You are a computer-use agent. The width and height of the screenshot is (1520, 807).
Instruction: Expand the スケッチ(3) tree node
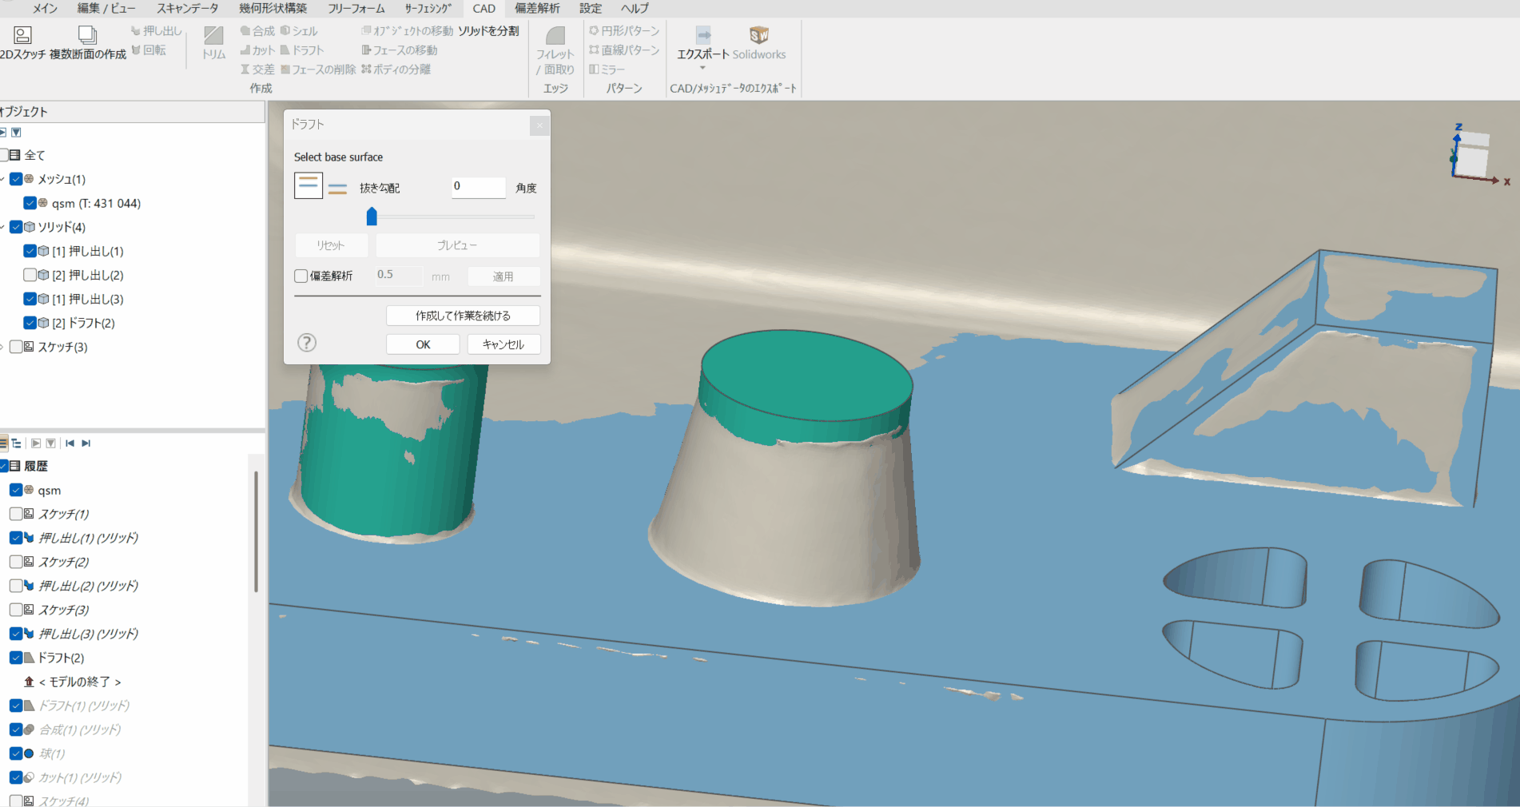click(x=2, y=347)
